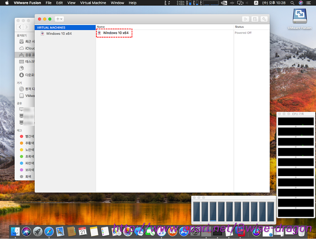316x239 pixels.
Task: Open Remote Disc in Finder sidebar
Action: pos(27,89)
